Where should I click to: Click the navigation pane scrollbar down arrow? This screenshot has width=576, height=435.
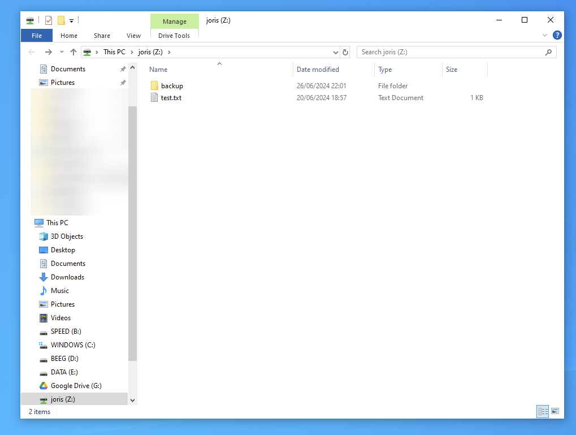click(133, 400)
